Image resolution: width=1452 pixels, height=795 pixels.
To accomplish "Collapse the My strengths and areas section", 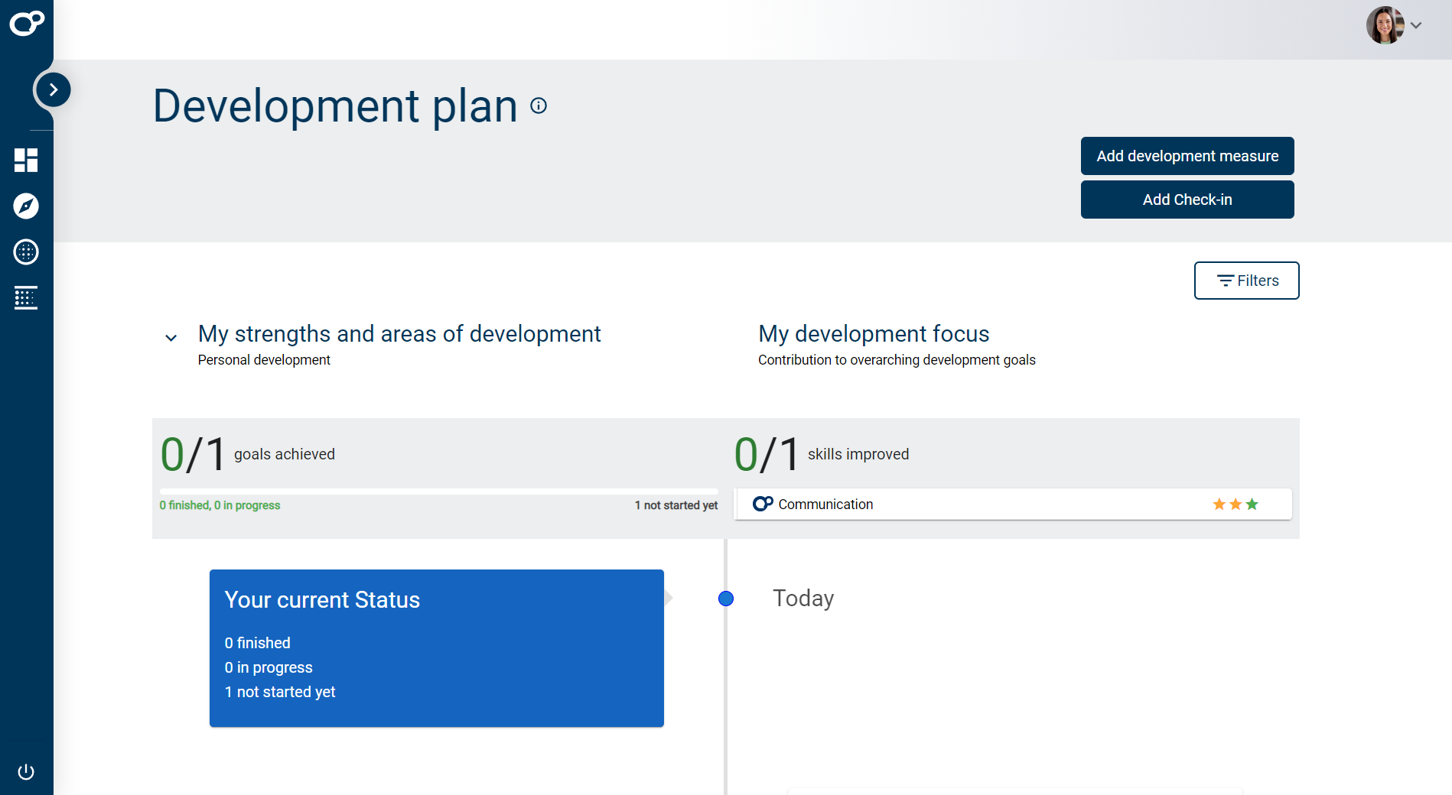I will tap(171, 338).
